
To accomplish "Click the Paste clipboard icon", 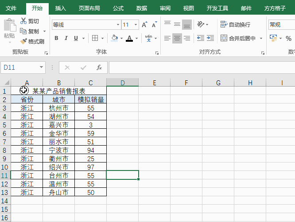I will click(x=10, y=25).
